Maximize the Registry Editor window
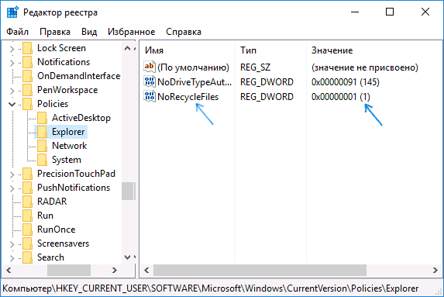 click(390, 12)
